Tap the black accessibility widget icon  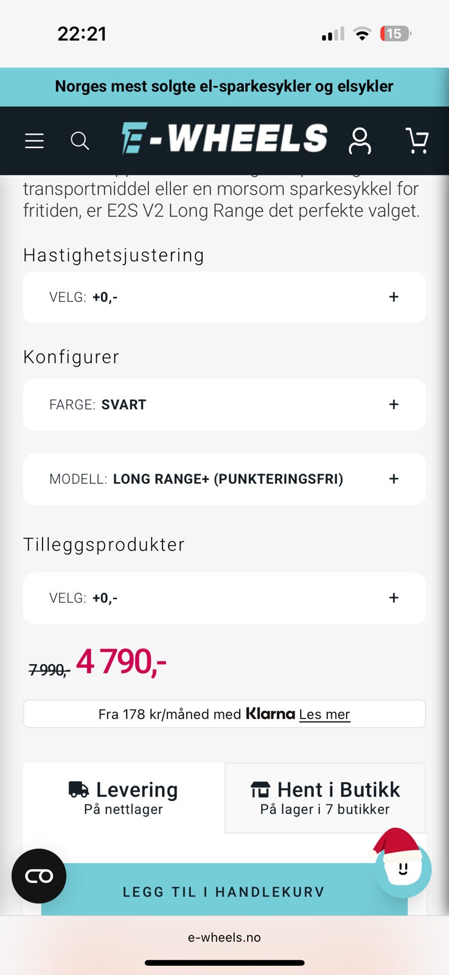pos(39,876)
